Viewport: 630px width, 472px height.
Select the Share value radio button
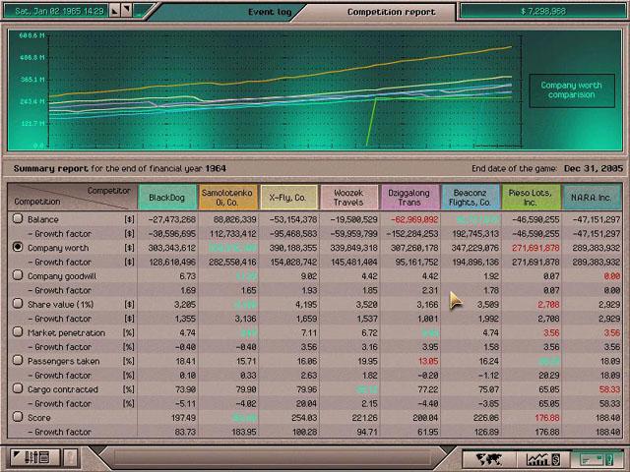[17, 305]
